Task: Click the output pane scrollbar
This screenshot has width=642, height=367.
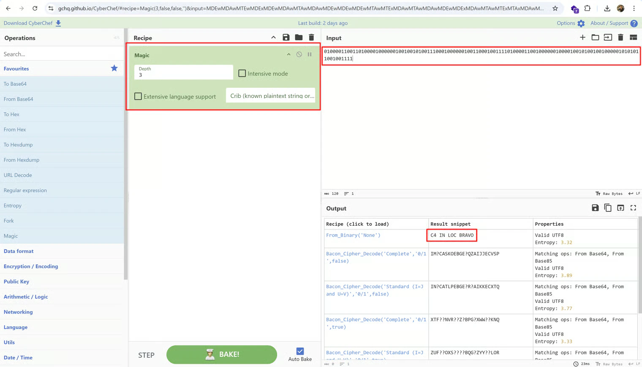Action: 640,265
